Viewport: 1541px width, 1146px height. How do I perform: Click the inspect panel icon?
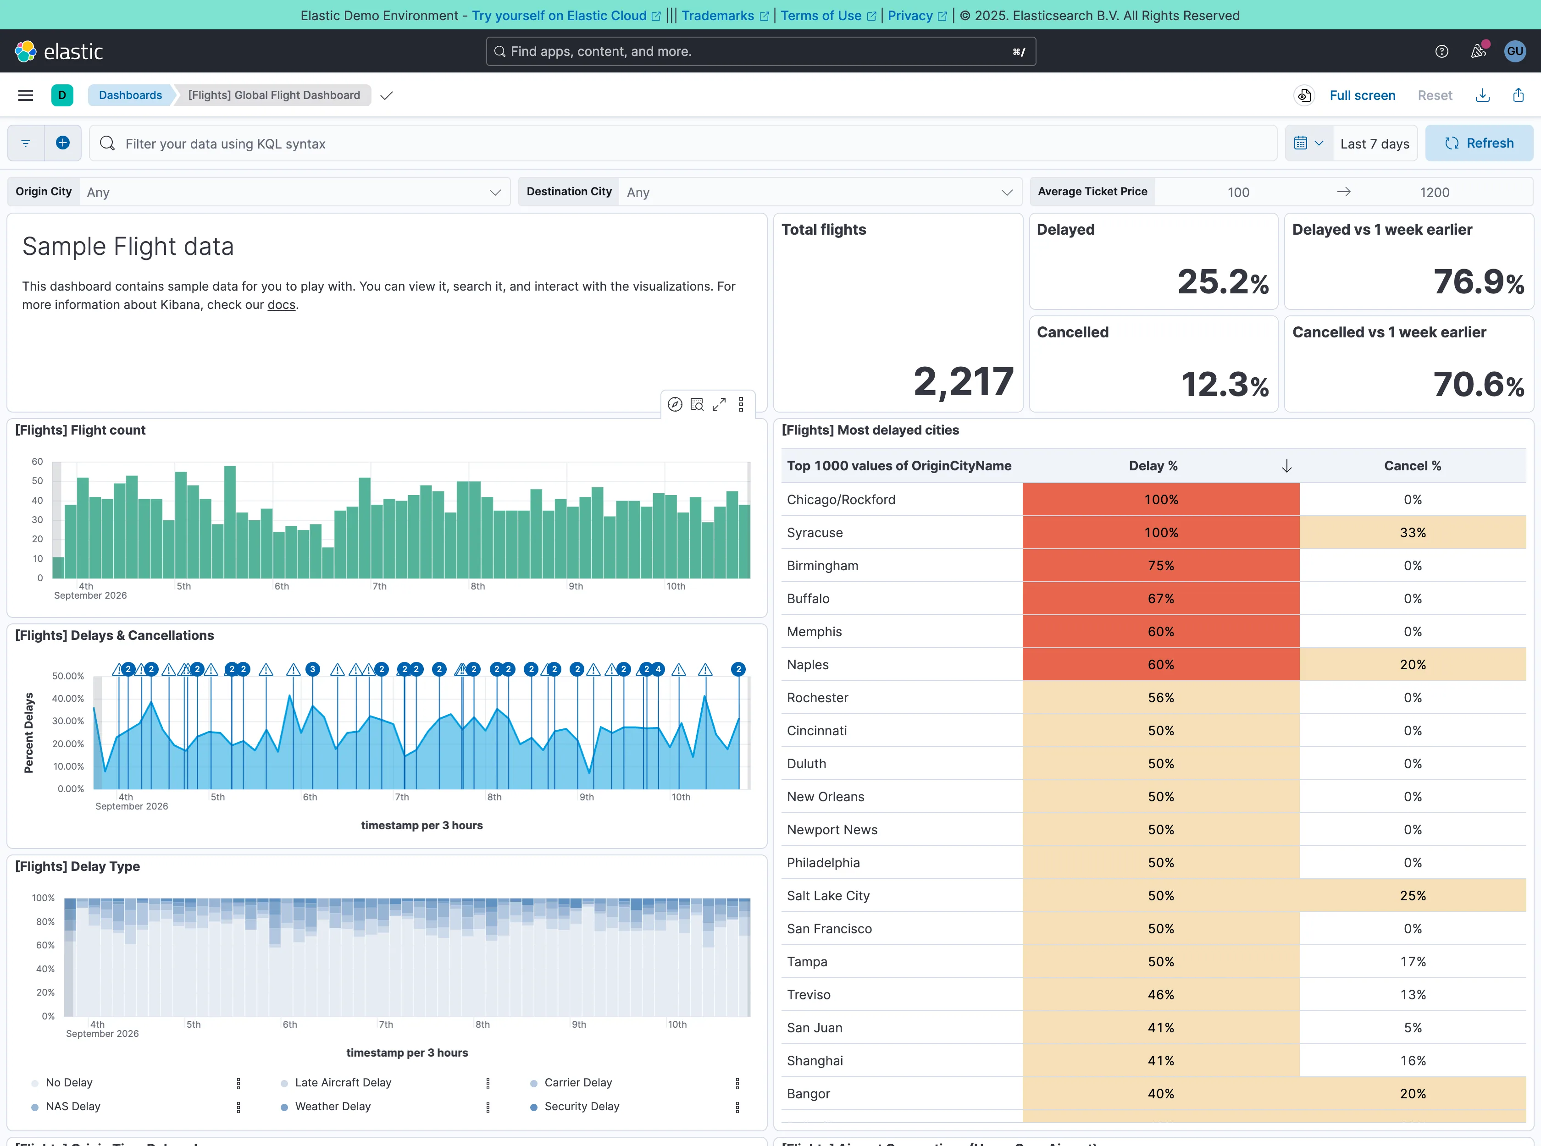pyautogui.click(x=697, y=404)
